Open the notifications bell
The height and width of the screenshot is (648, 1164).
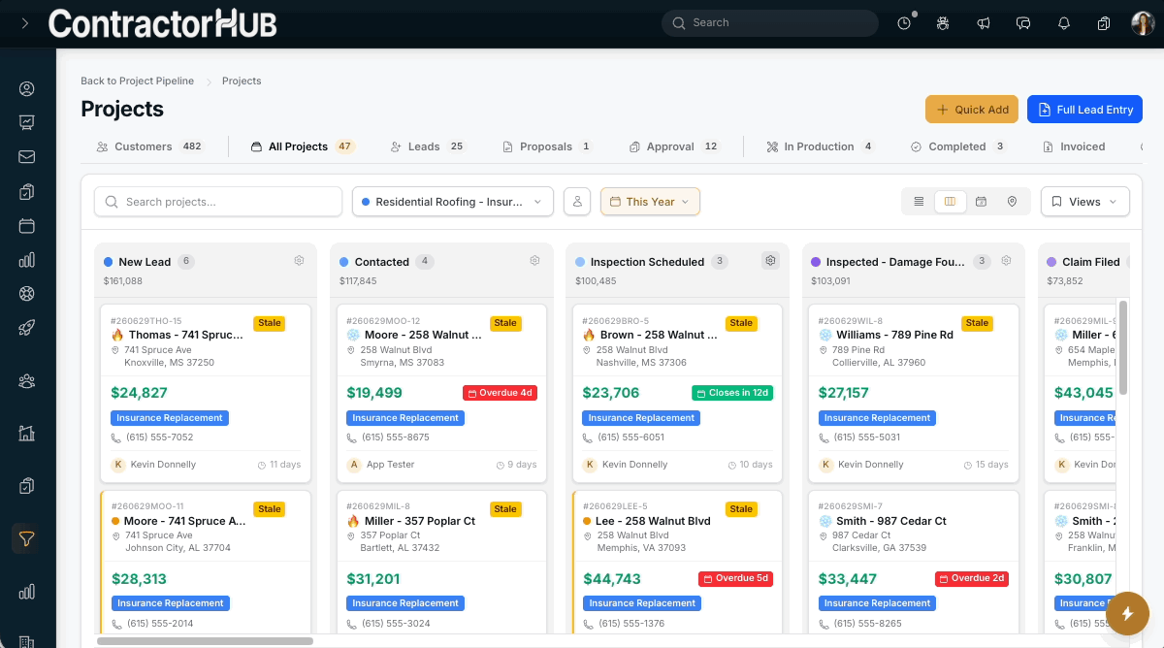click(1064, 23)
